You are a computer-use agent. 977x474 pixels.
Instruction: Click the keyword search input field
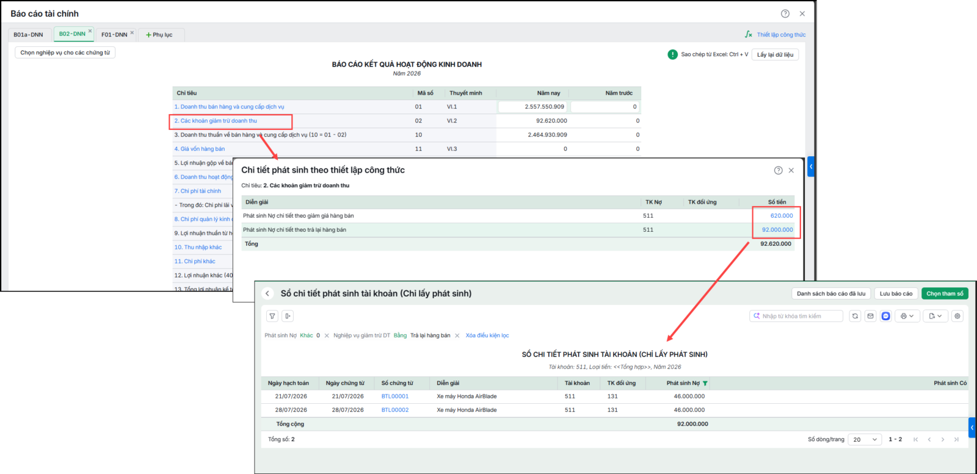coord(796,316)
